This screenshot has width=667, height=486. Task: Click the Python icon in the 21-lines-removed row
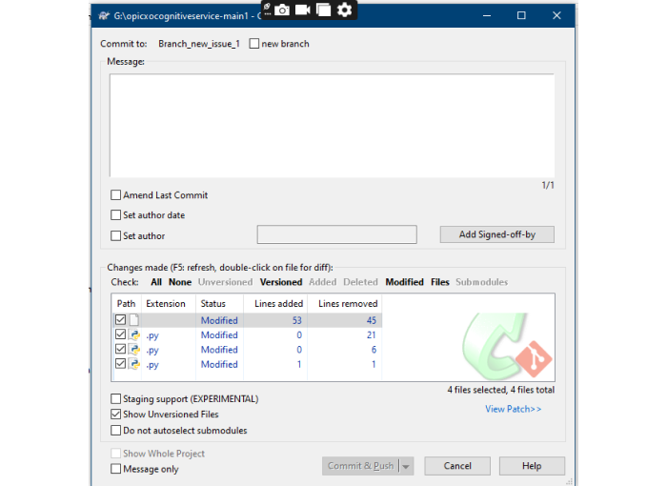(x=135, y=334)
